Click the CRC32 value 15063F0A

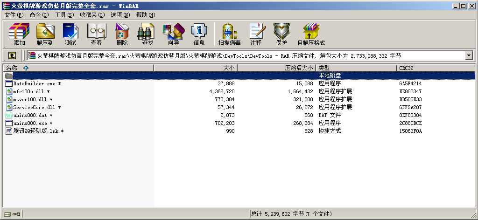pos(411,131)
